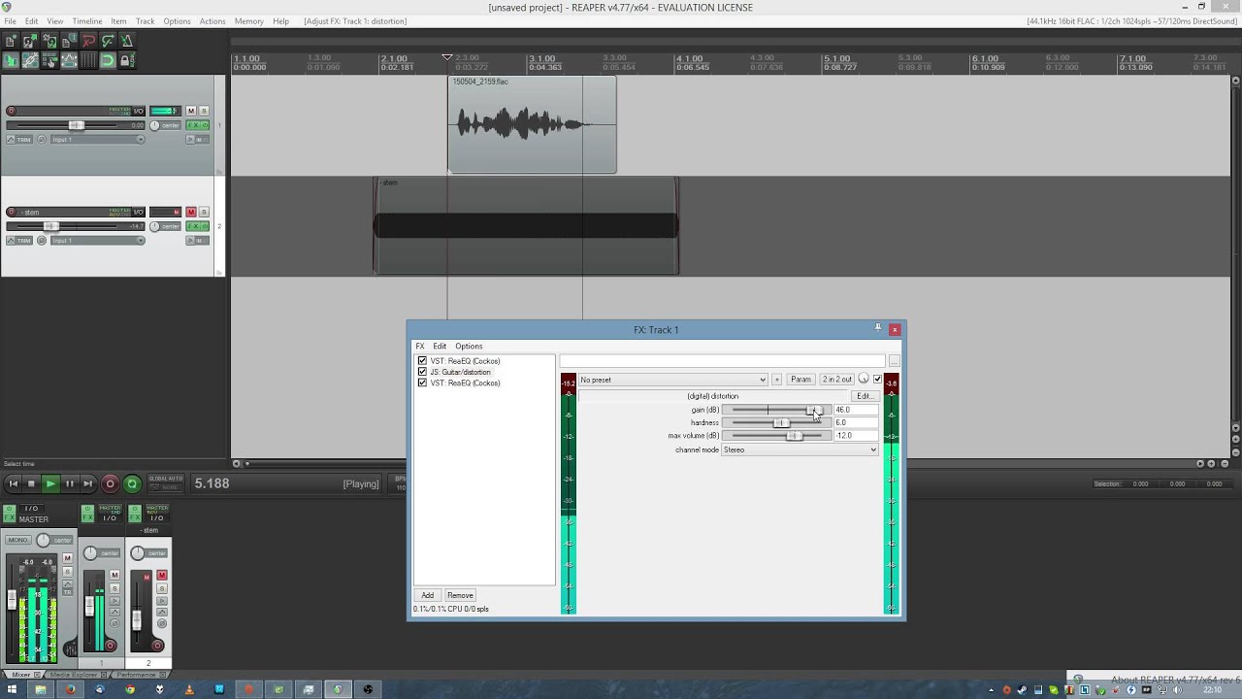Click the max volume (dB) slider
This screenshot has height=699, width=1242.
tap(777, 436)
